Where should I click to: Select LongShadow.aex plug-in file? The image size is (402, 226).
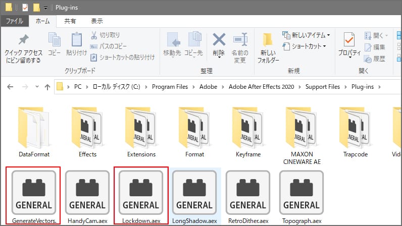[194, 197]
